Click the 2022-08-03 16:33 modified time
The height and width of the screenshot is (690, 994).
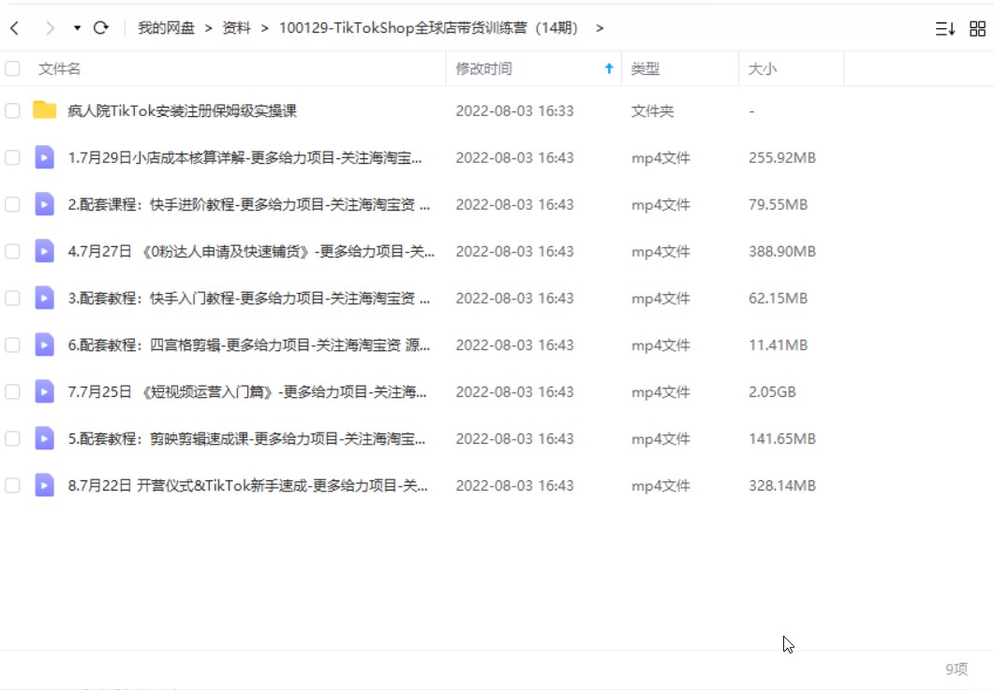(514, 110)
